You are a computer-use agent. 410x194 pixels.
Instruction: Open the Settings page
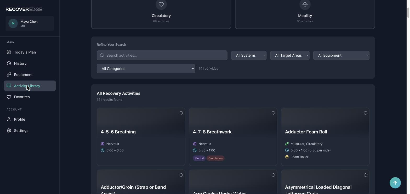coord(30,131)
